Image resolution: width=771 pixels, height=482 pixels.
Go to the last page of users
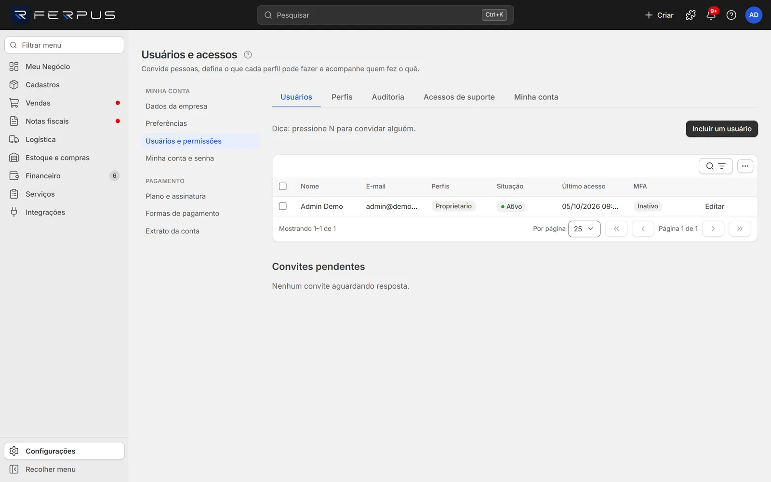pos(740,228)
